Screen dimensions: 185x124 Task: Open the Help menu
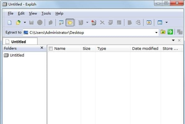point(59,13)
